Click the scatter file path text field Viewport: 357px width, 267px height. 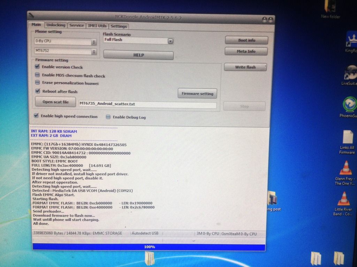[147, 104]
